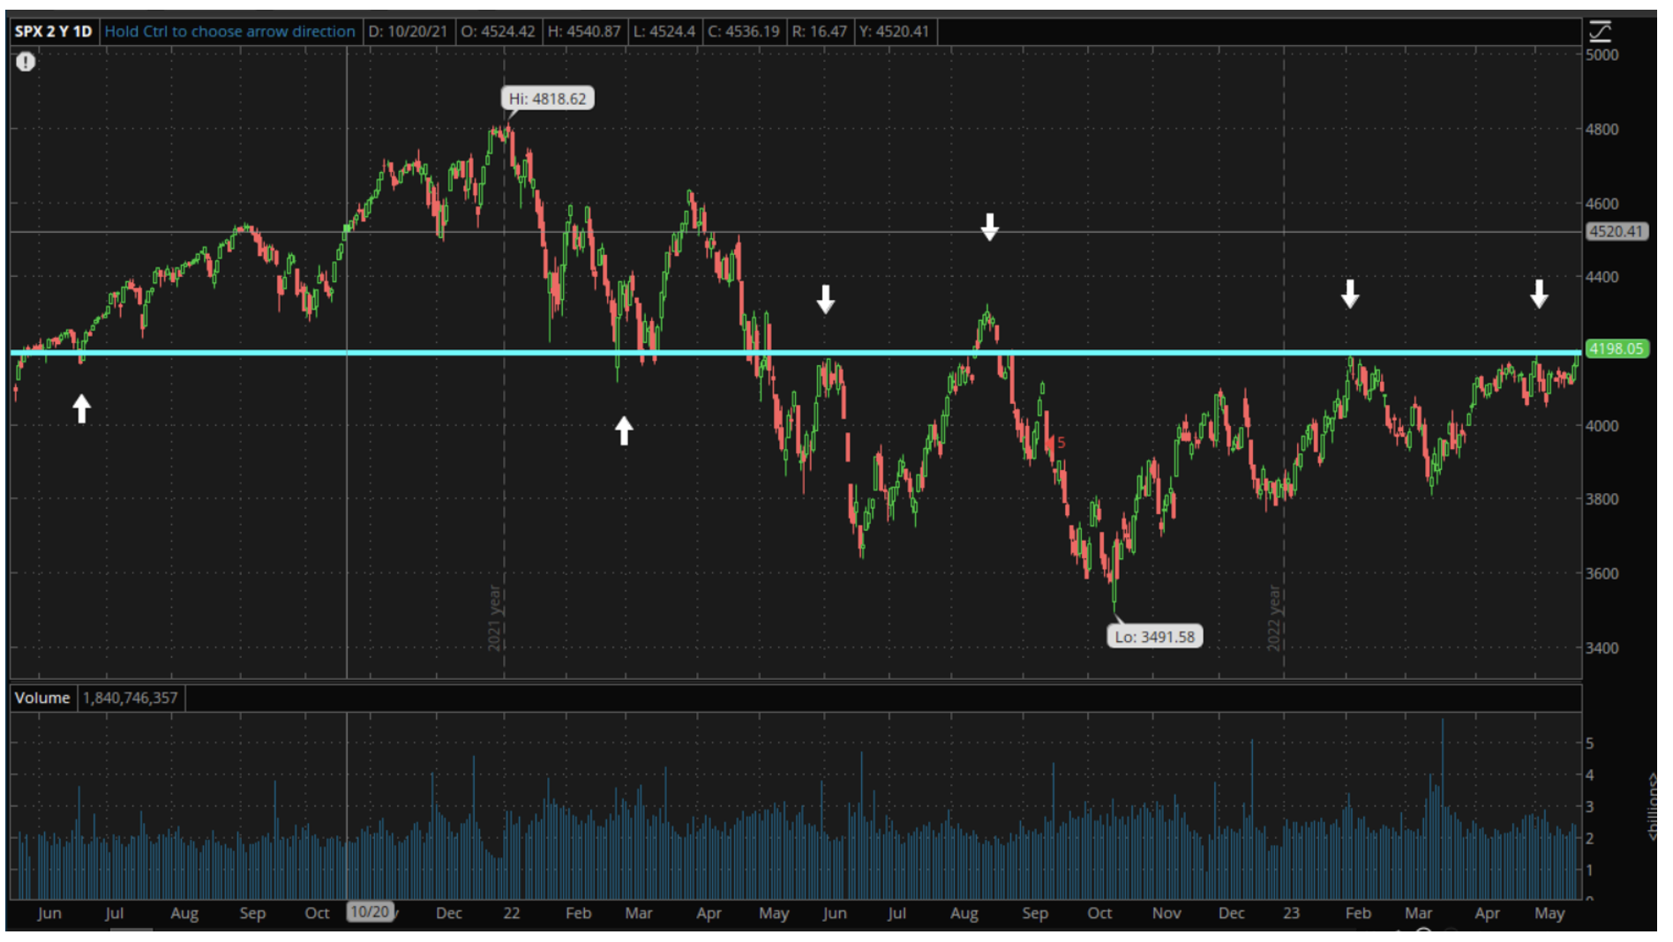Click the exclamation alert icon on chart
Image resolution: width=1673 pixels, height=942 pixels.
26,62
